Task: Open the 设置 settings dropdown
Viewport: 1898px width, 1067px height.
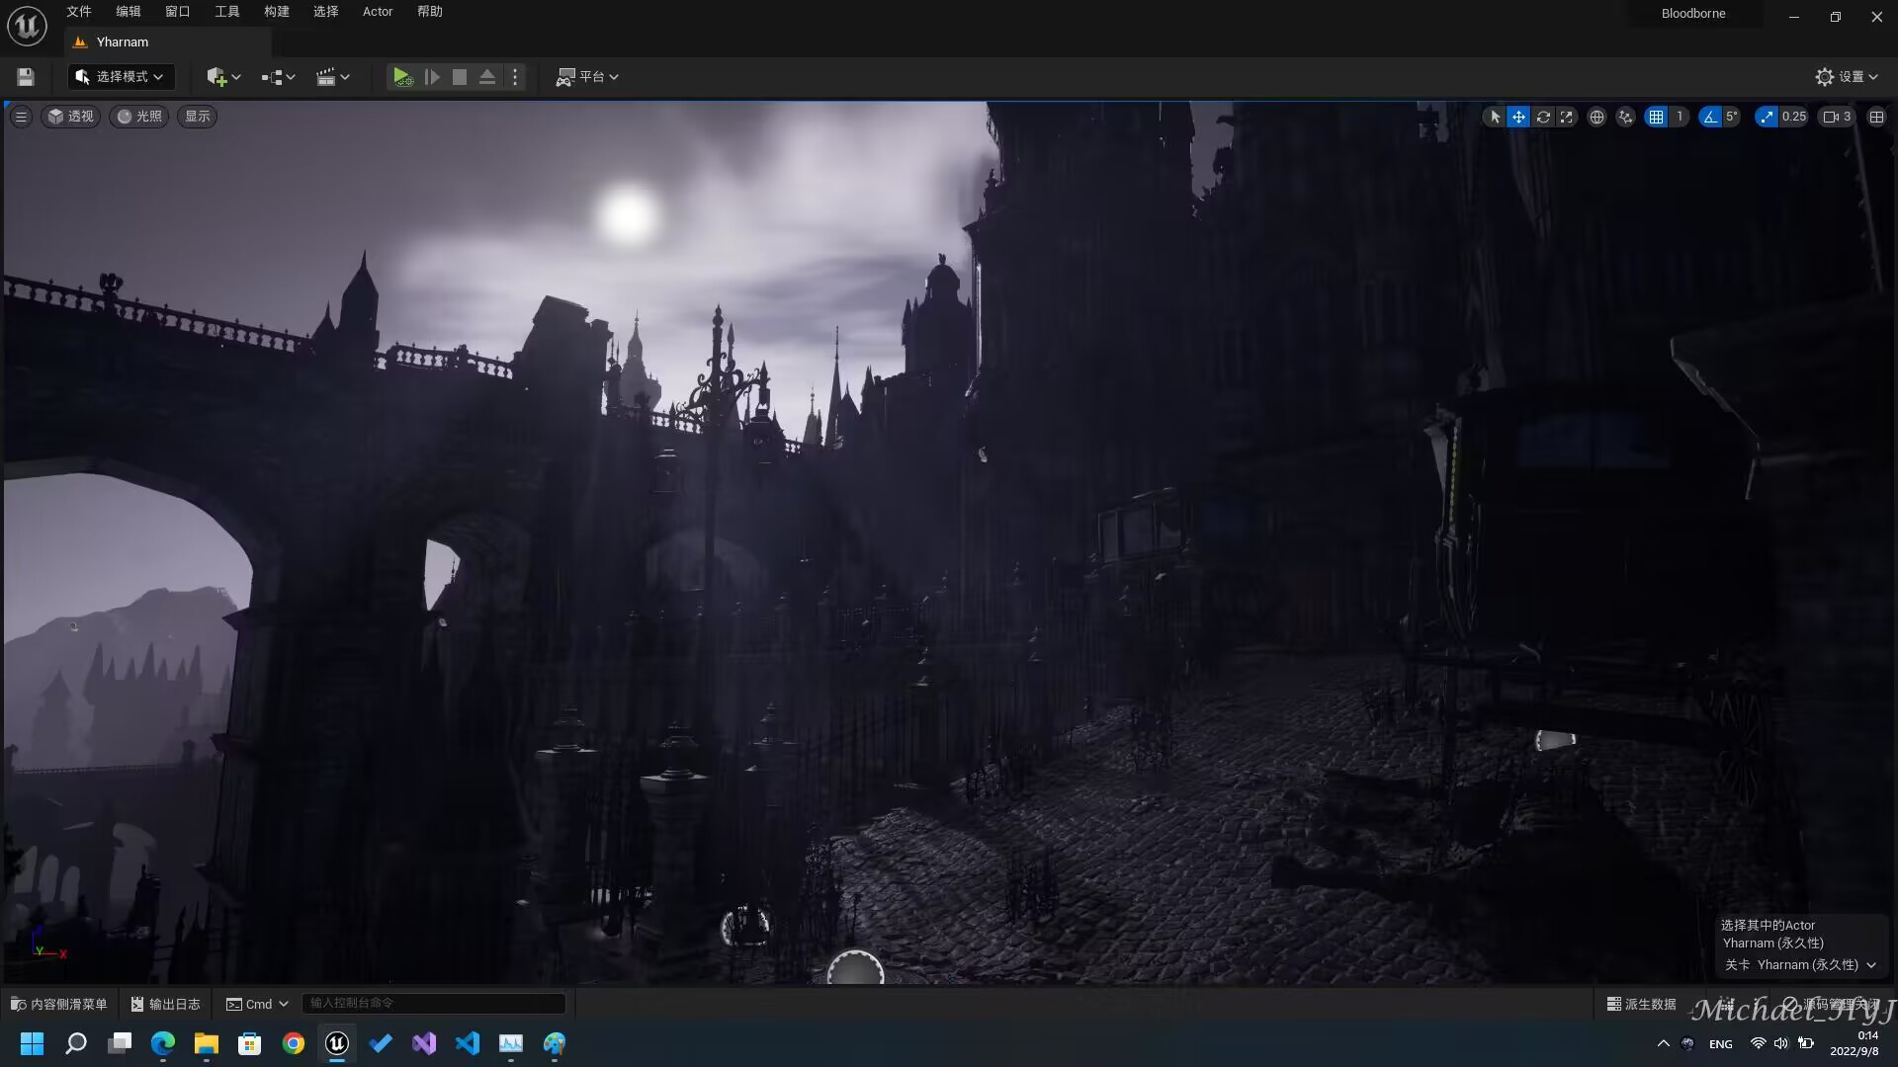Action: click(x=1847, y=77)
